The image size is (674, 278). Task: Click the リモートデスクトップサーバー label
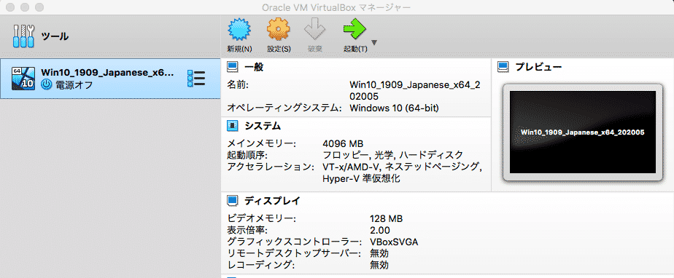tap(294, 253)
